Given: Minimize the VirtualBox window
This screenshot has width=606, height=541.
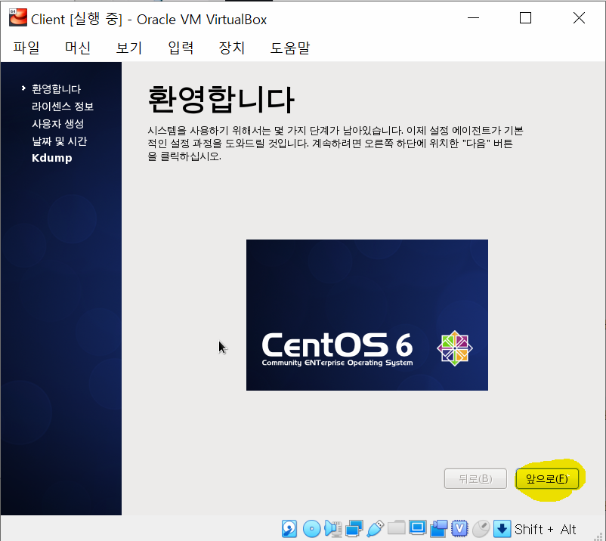Looking at the screenshot, I should point(473,18).
